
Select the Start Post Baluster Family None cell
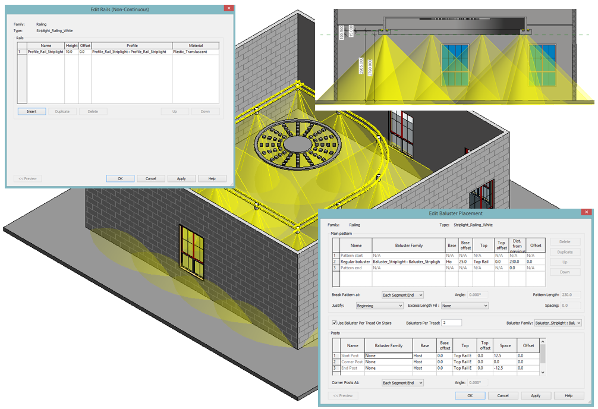coord(388,355)
